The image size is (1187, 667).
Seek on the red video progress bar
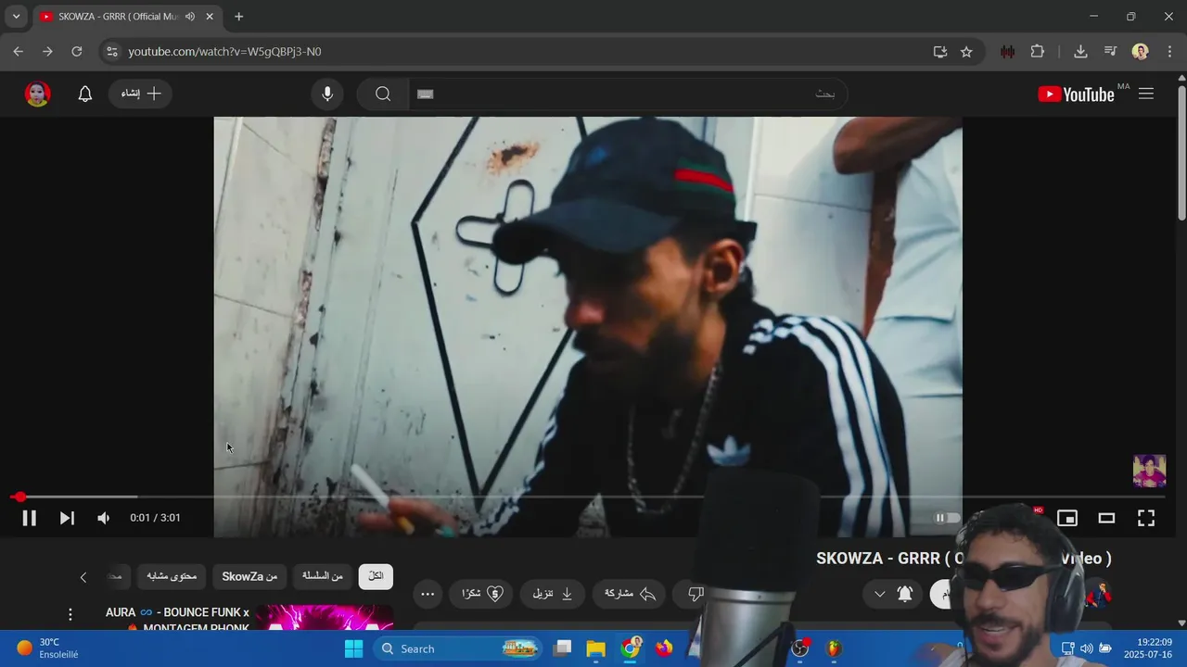588,497
